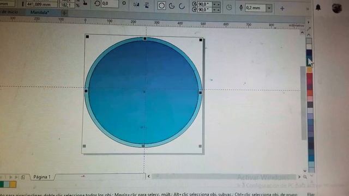Click the palette scroll down chevron
This screenshot has height=196, width=349.
[x=311, y=175]
